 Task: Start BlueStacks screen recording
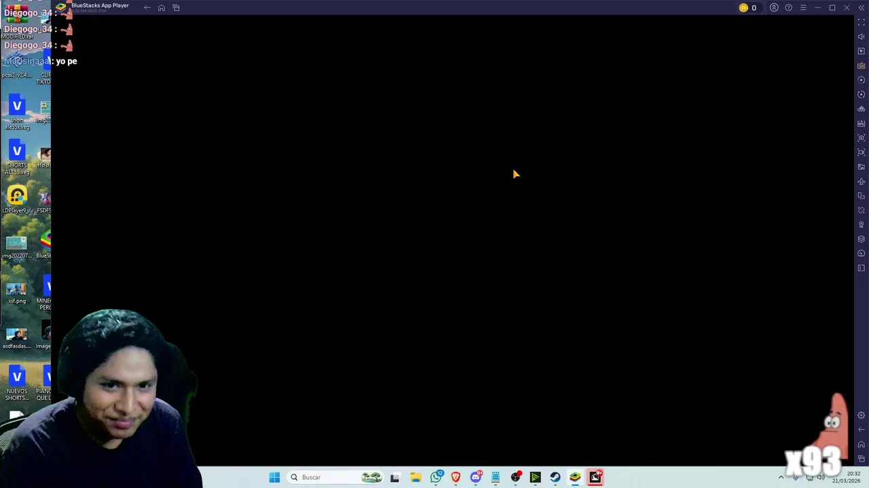point(862,152)
